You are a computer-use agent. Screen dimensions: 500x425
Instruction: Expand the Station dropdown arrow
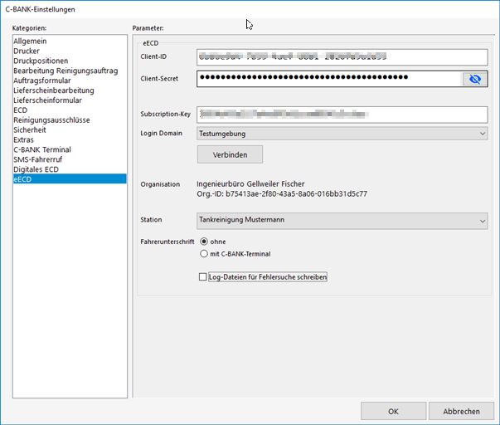pyautogui.click(x=483, y=221)
